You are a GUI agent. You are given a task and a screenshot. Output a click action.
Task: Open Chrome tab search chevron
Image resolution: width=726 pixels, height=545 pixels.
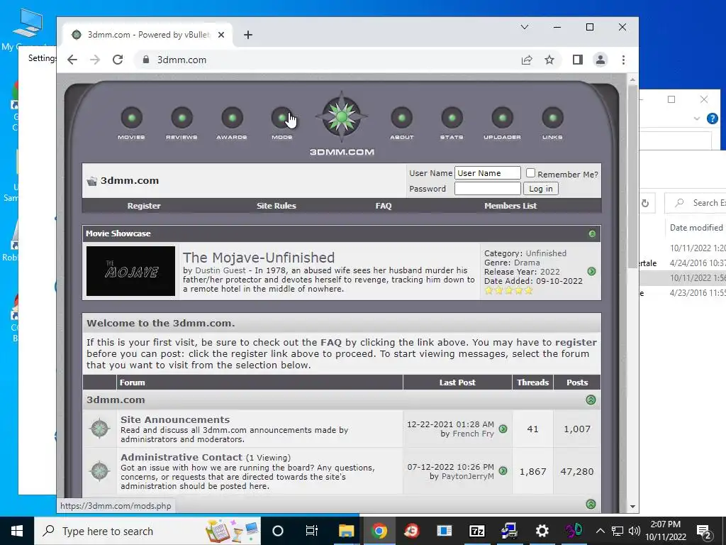click(x=525, y=27)
